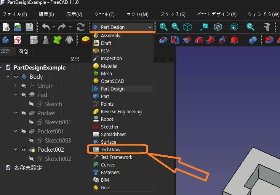Choose Assembly workbench from list

click(123, 36)
